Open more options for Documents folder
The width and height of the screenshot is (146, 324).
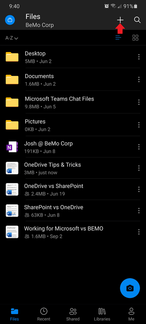tap(139, 79)
